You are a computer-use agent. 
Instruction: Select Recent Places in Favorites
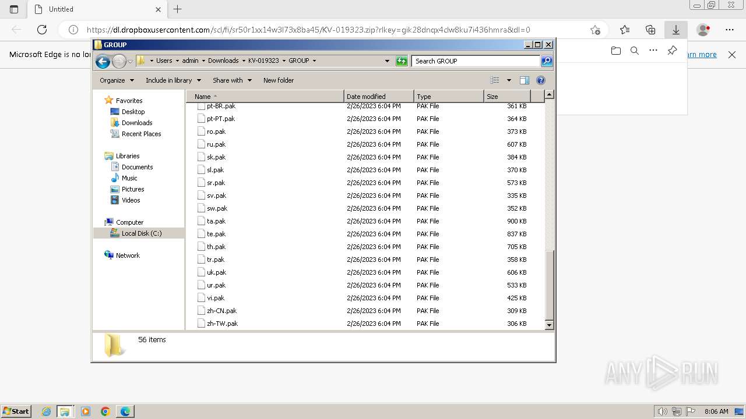coord(141,134)
